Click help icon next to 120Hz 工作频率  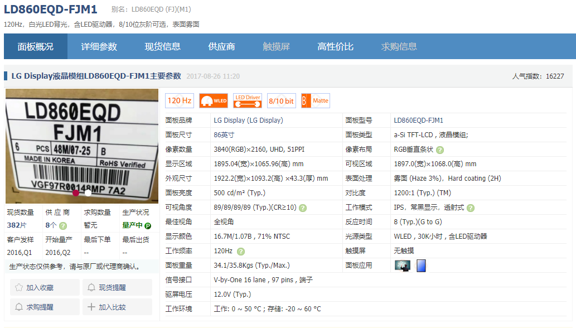[x=241, y=252]
